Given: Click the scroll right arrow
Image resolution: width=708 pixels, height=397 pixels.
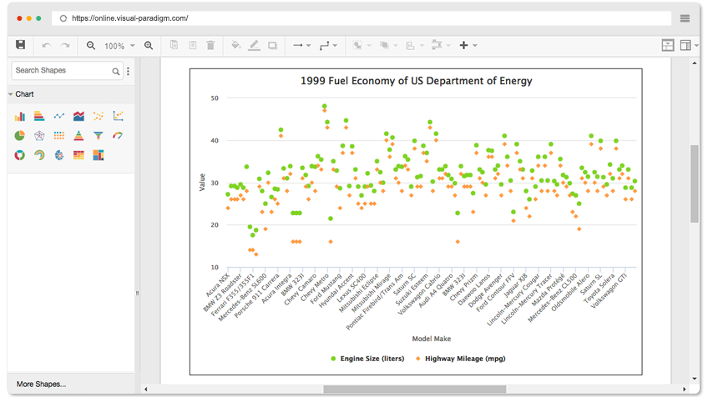Looking at the screenshot, I should 684,389.
